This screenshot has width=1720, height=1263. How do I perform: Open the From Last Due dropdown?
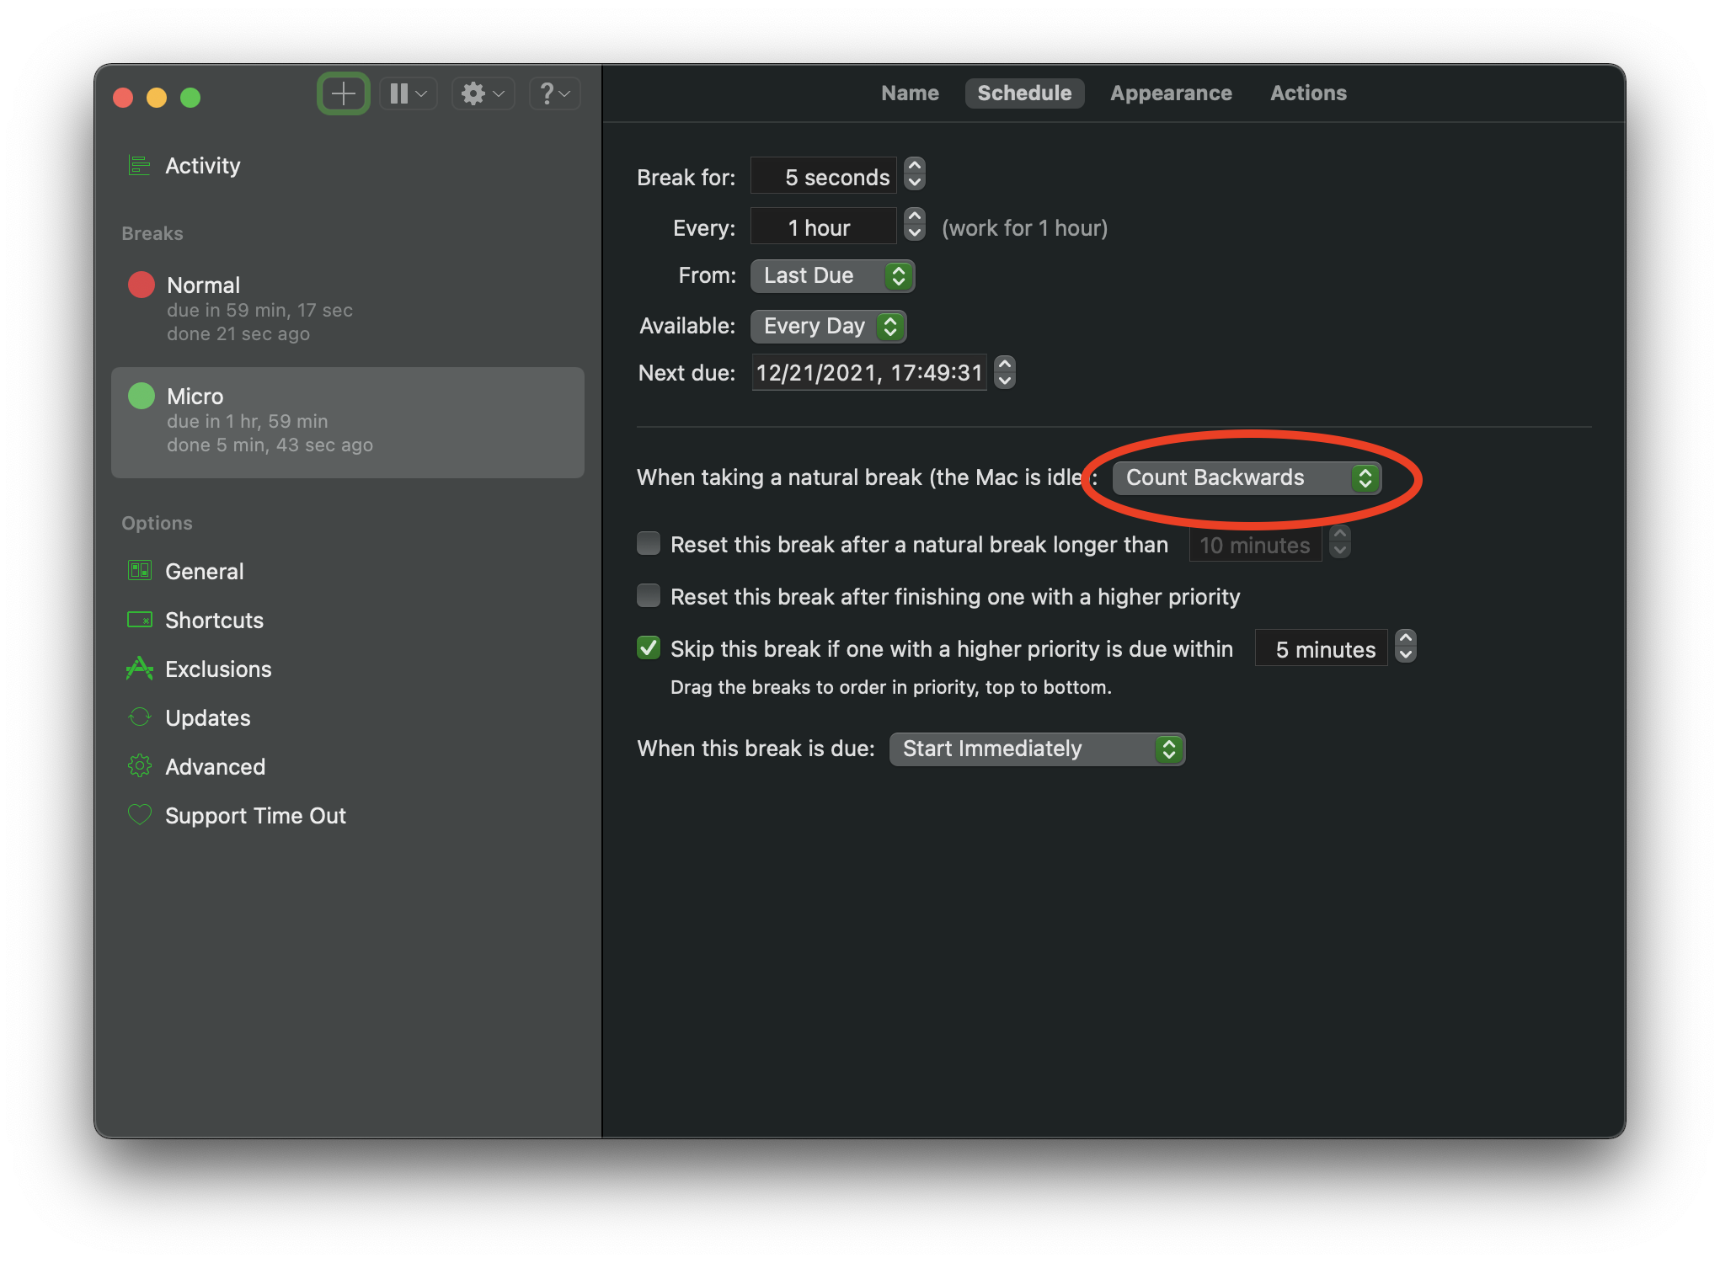(832, 275)
